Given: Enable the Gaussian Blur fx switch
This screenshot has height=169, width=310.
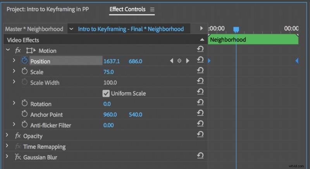Looking at the screenshot, I should click(x=18, y=157).
